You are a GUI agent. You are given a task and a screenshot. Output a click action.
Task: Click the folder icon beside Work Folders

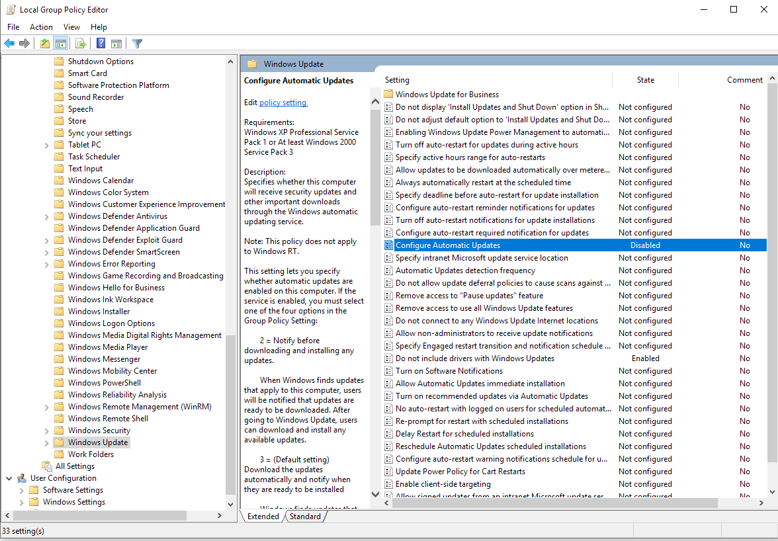point(59,454)
